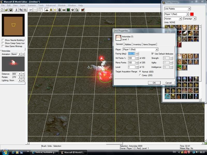The image size is (207, 155).
Task: Advance Lighting setting with right arrow
Action: click(23, 80)
